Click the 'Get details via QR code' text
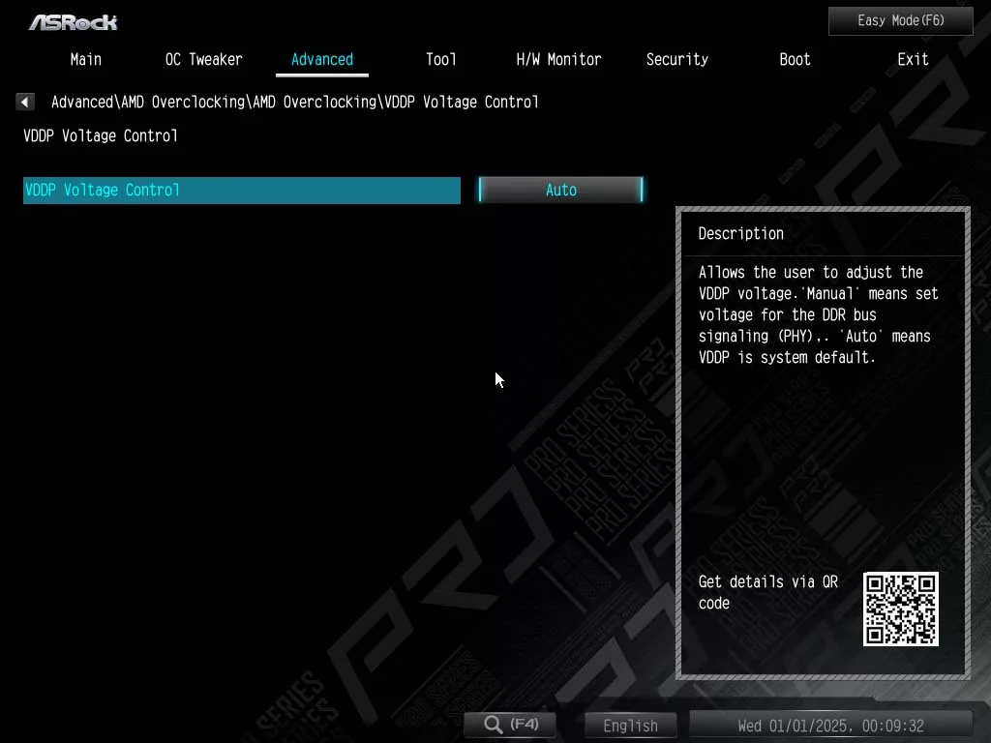The height and width of the screenshot is (743, 991). (767, 592)
